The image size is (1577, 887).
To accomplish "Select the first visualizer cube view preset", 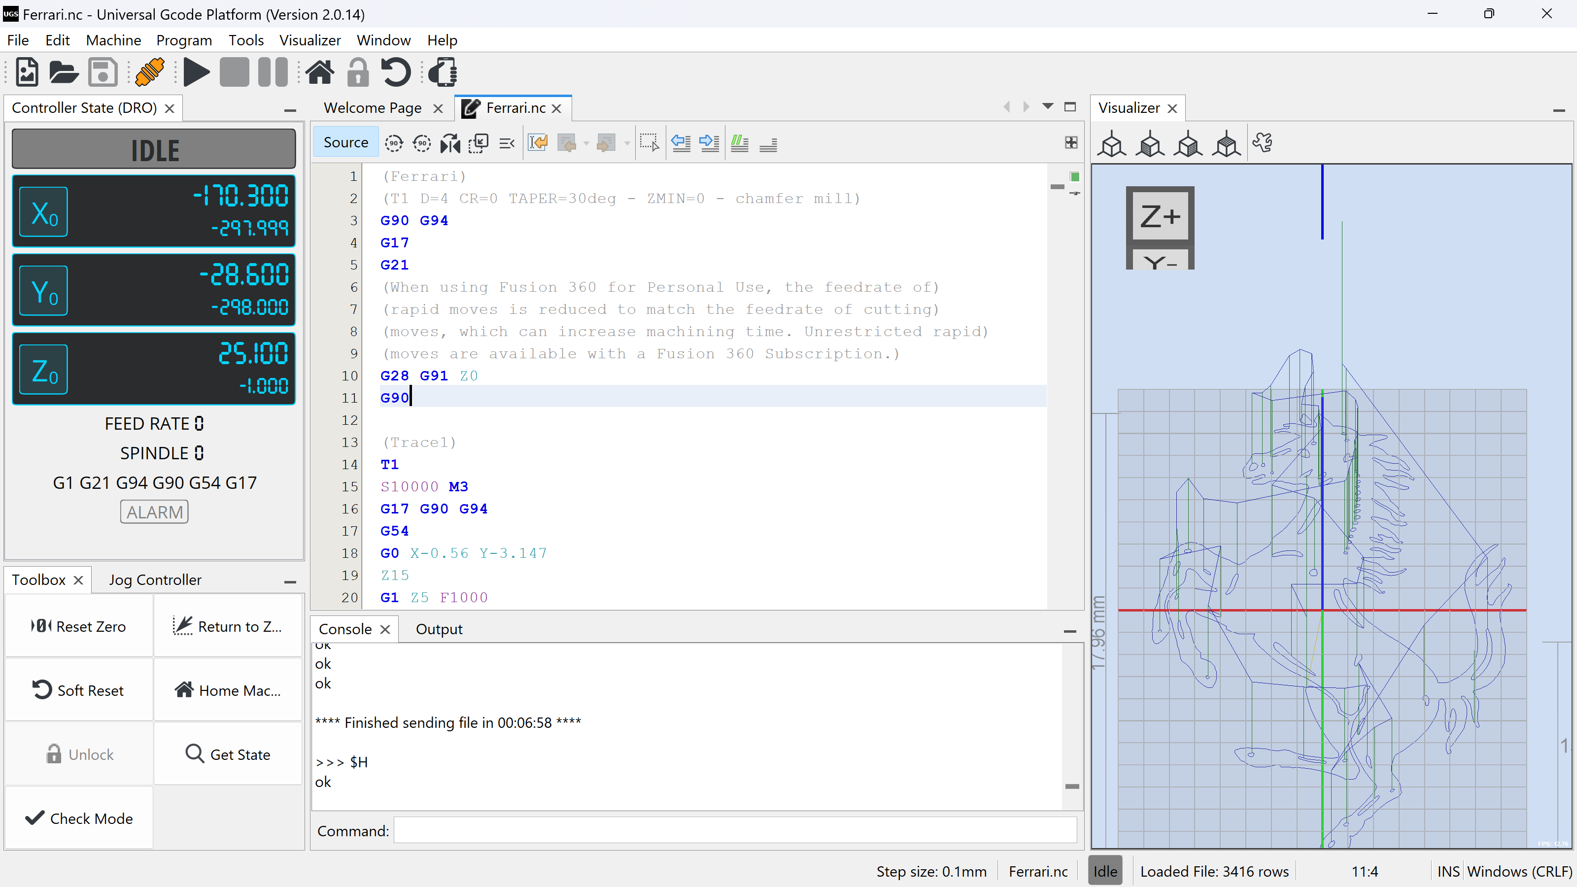I will click(1112, 144).
